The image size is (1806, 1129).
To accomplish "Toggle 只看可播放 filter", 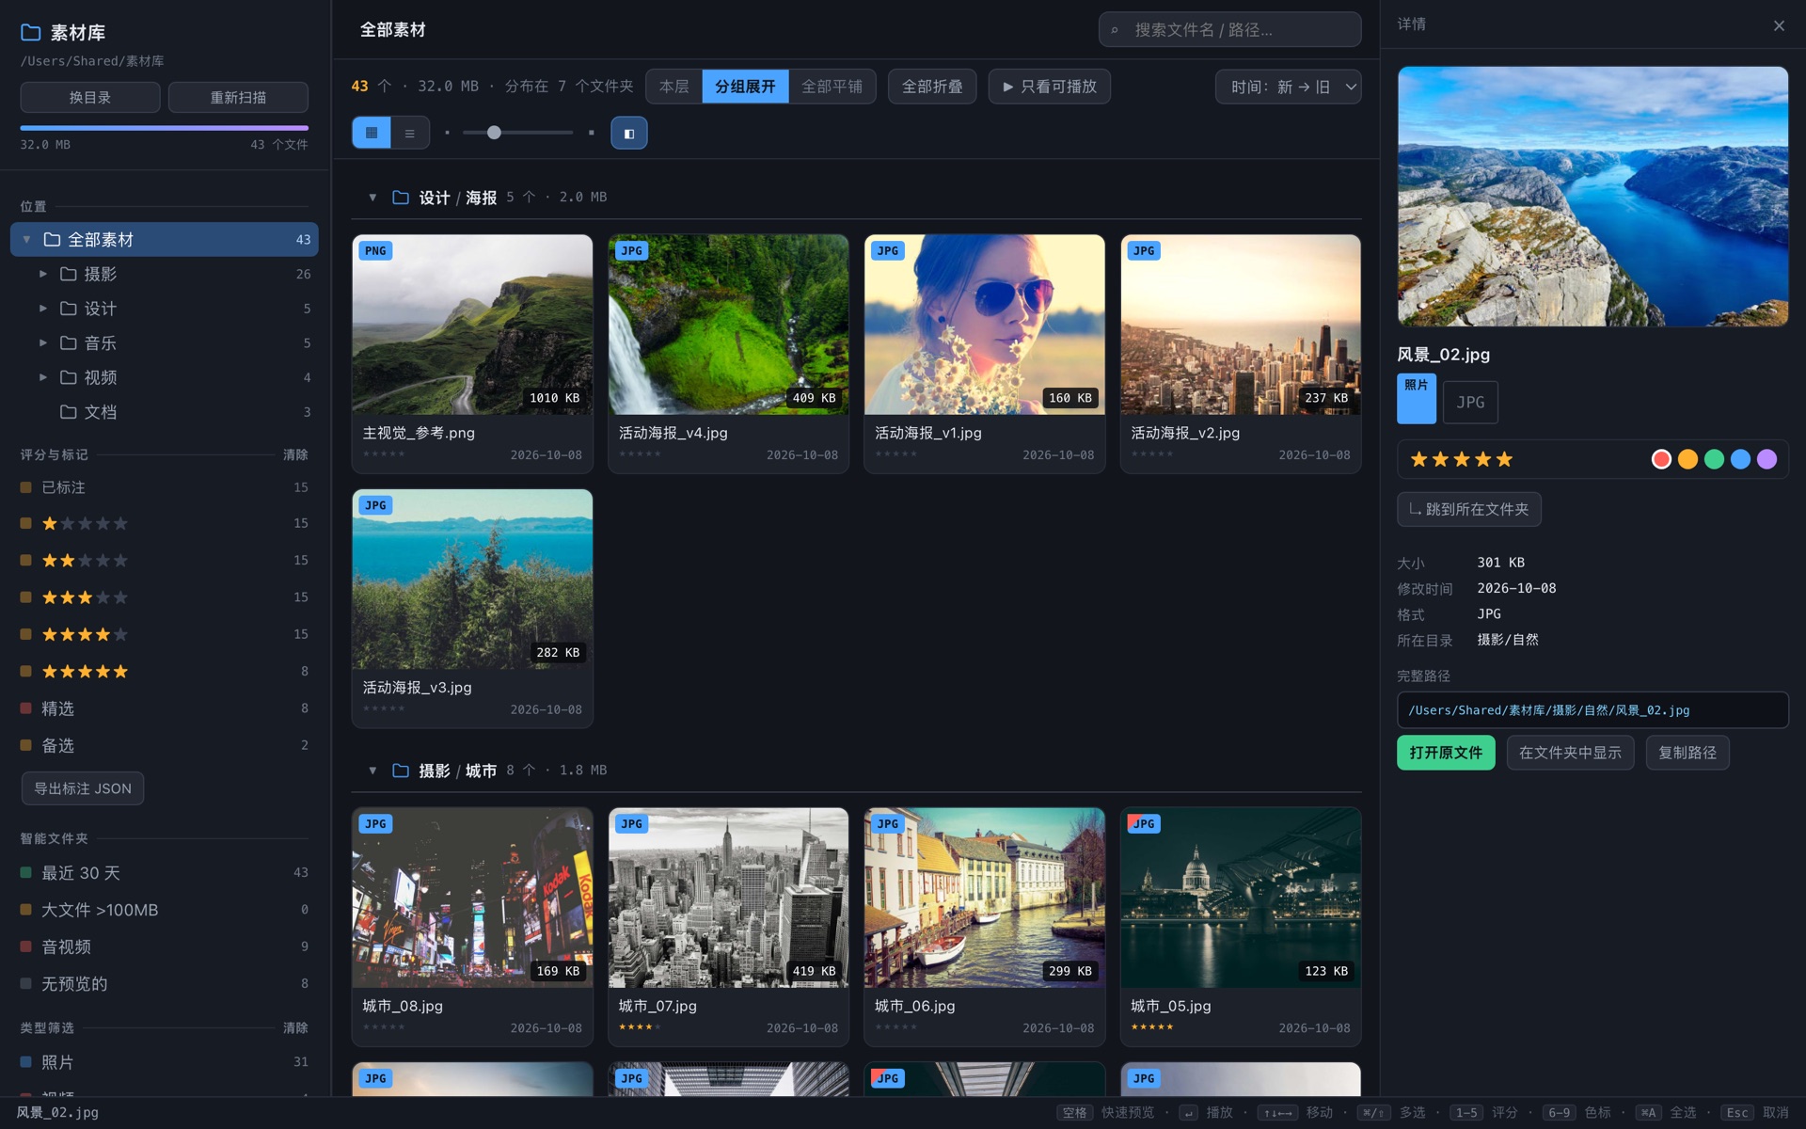I will click(x=1049, y=87).
